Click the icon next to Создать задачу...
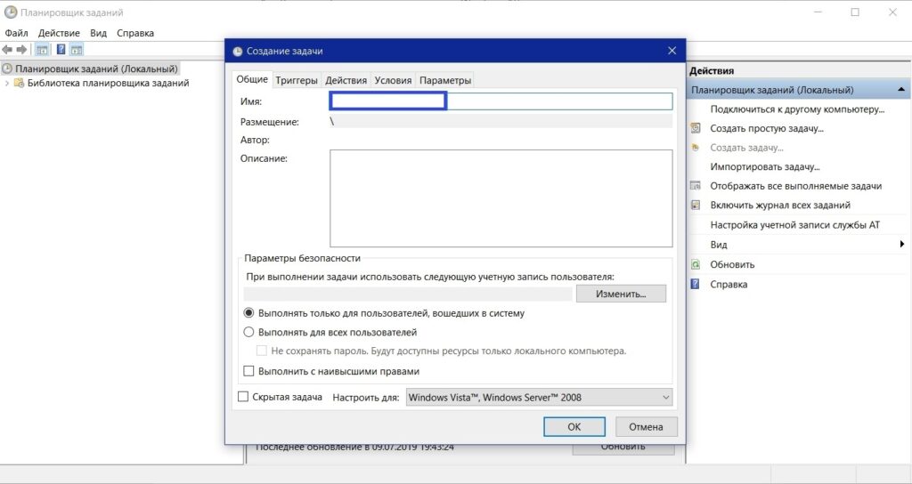912x484 pixels. pos(695,148)
